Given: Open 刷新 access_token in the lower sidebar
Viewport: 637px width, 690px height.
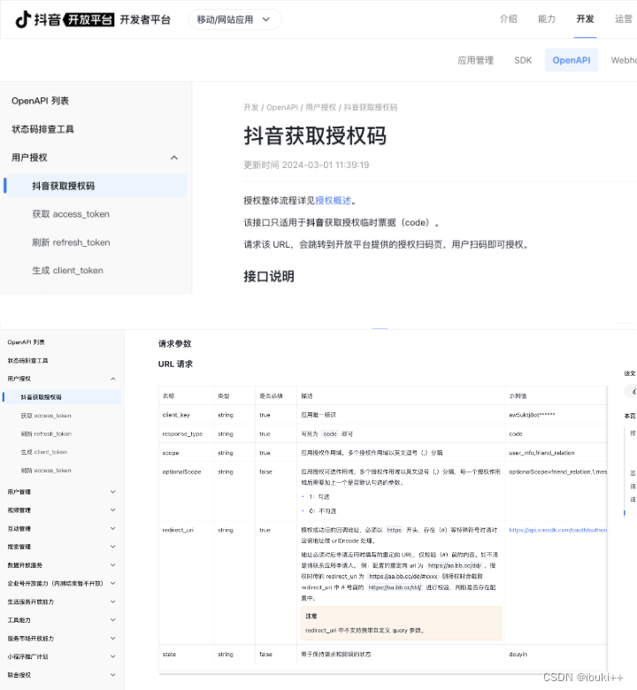Looking at the screenshot, I should point(46,471).
